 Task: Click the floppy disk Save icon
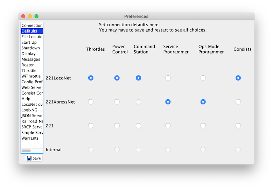pyautogui.click(x=29, y=158)
